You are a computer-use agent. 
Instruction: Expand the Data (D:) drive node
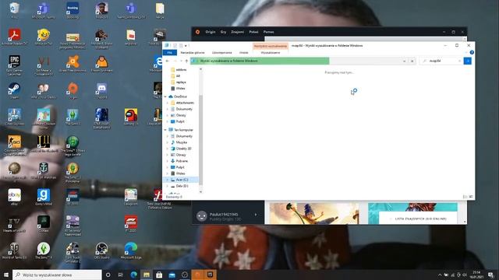168,186
